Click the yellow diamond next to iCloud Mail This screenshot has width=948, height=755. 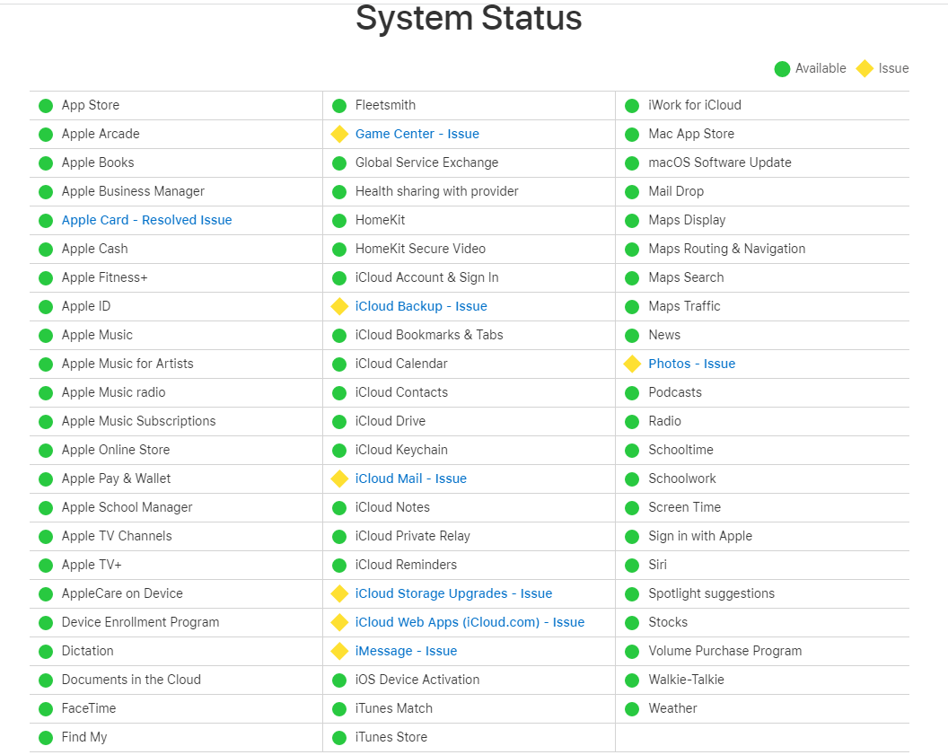[339, 478]
